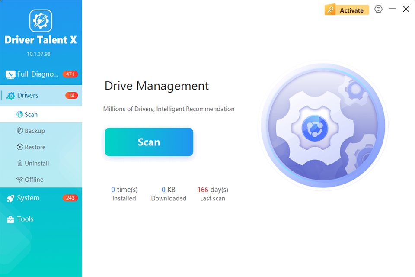
Task: Click the Activate button
Action: [x=347, y=10]
